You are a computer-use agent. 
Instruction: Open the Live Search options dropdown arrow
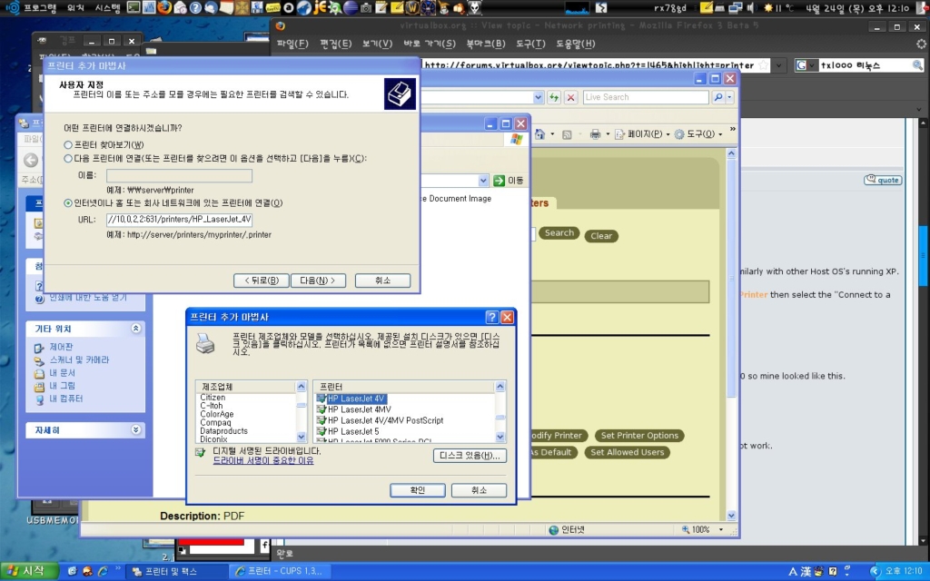click(x=730, y=97)
